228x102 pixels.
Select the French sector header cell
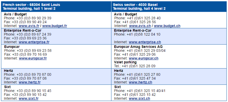[56, 7]
